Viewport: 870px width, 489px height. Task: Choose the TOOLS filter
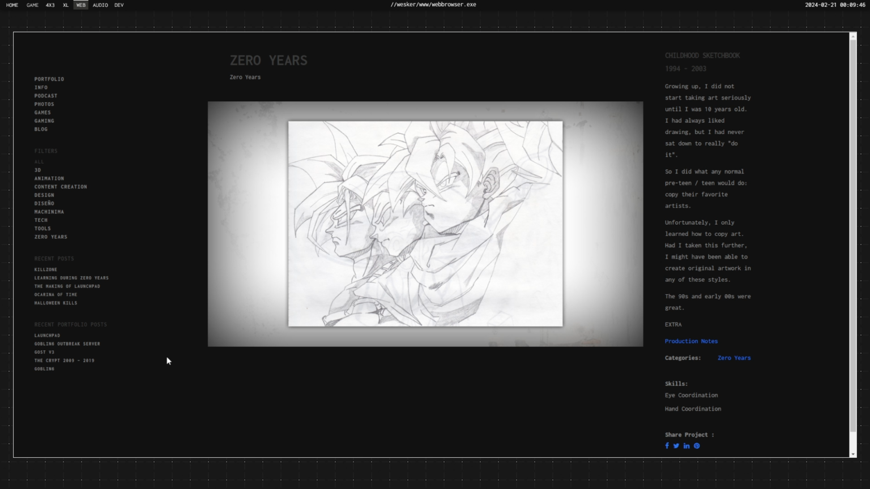coord(42,229)
